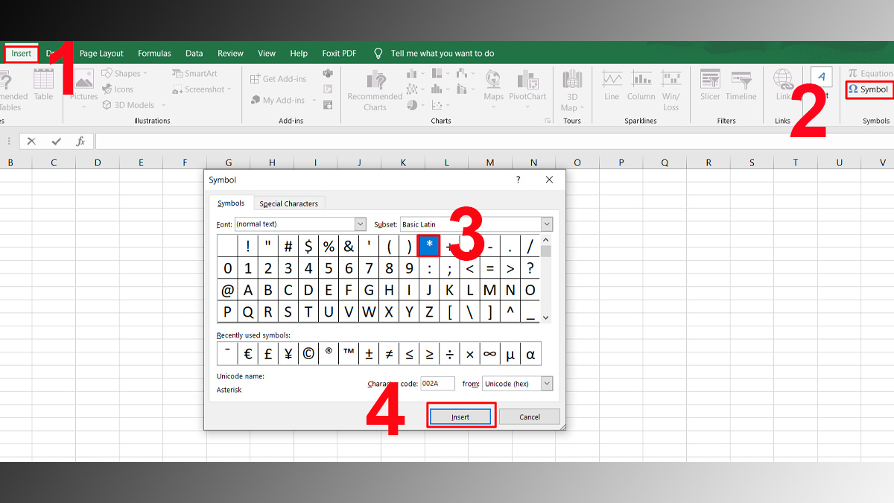Click the Insert button in the Symbol dialog
The image size is (894, 503).
click(x=460, y=417)
